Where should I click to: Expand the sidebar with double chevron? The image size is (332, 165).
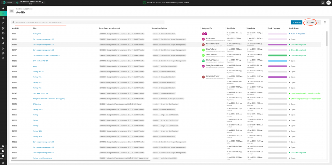3,162
